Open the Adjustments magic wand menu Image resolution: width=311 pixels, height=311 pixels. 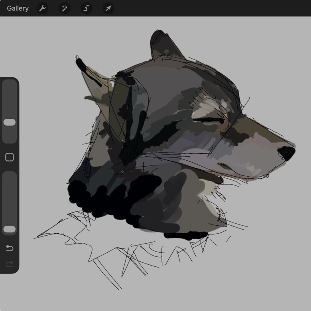click(x=65, y=8)
